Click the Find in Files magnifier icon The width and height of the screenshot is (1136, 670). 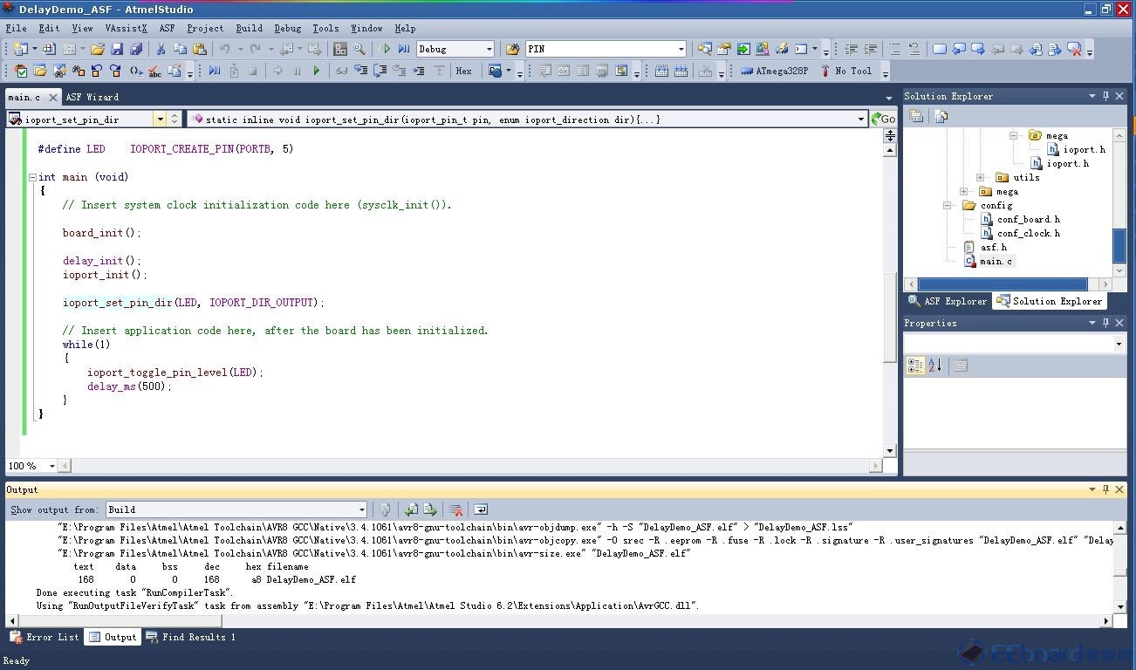click(x=359, y=49)
